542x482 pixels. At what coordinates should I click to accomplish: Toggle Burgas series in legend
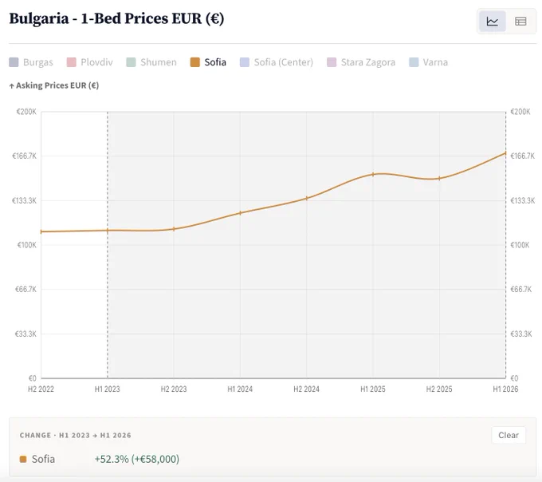coord(31,62)
